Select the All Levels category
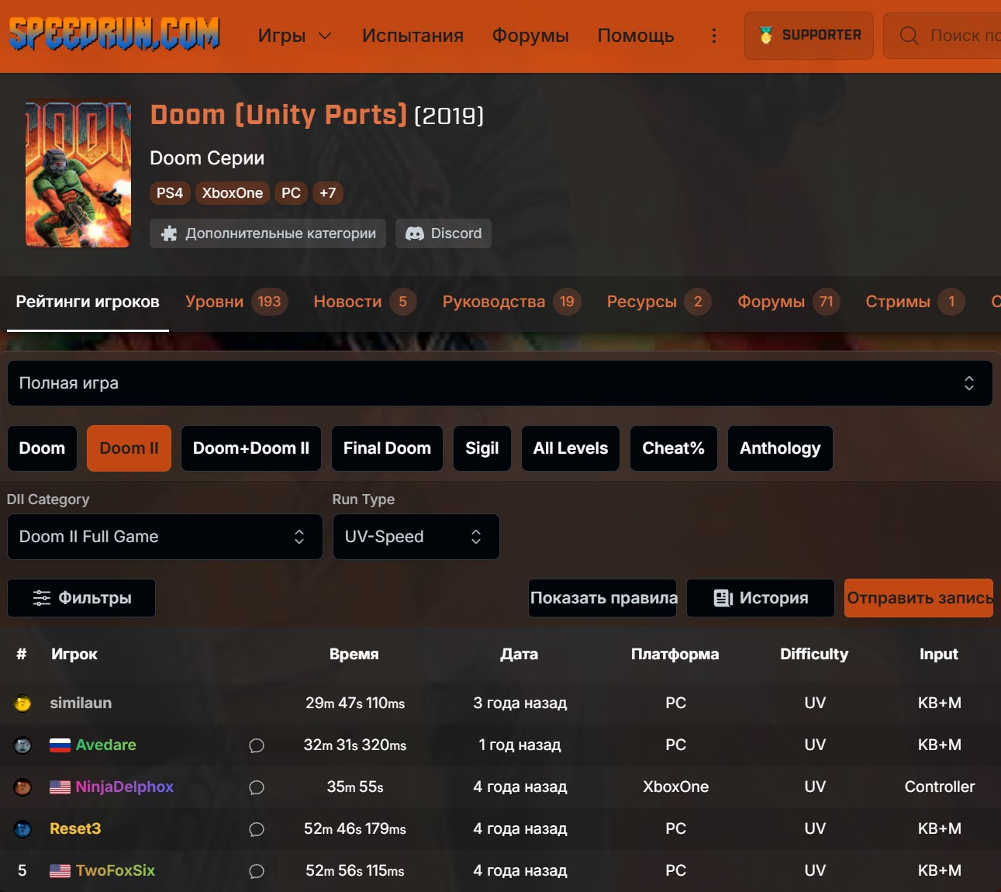This screenshot has height=892, width=1001. point(571,448)
